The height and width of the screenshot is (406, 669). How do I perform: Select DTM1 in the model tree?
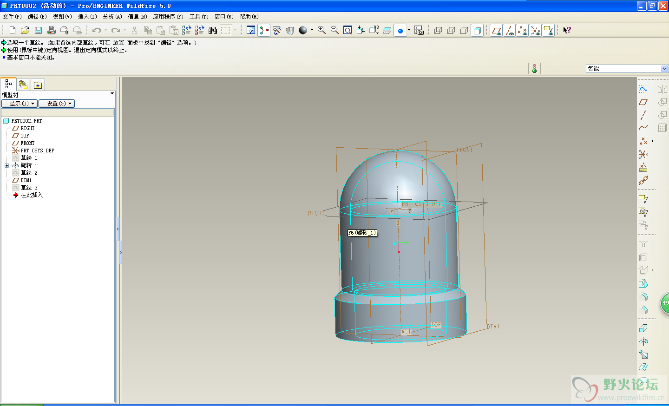tap(26, 180)
